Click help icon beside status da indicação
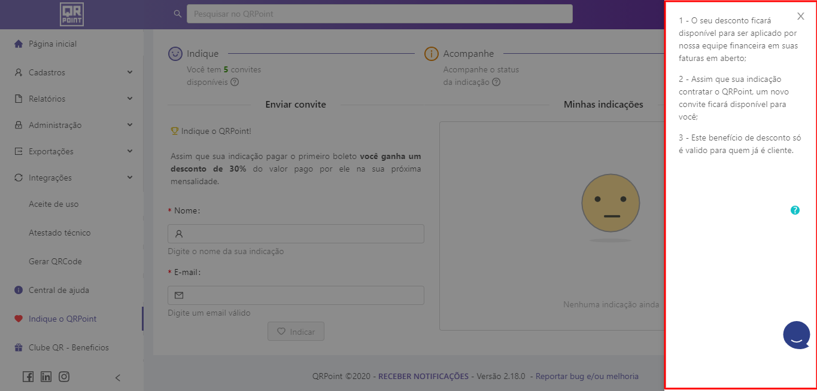 coord(496,83)
